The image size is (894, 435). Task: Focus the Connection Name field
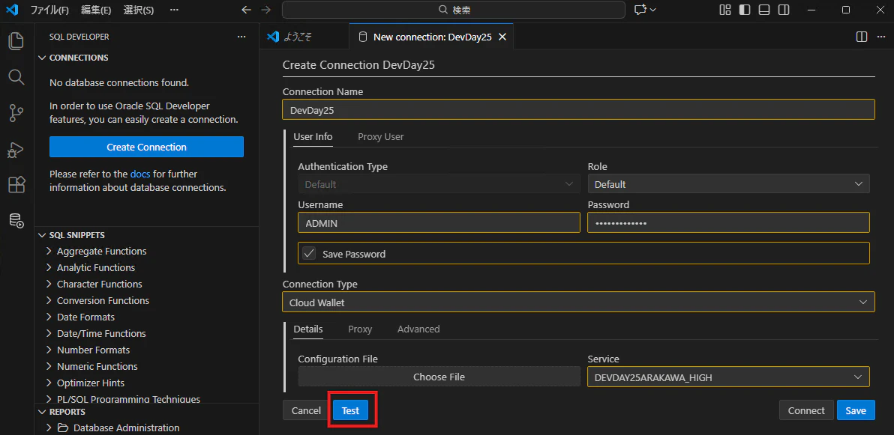click(578, 110)
